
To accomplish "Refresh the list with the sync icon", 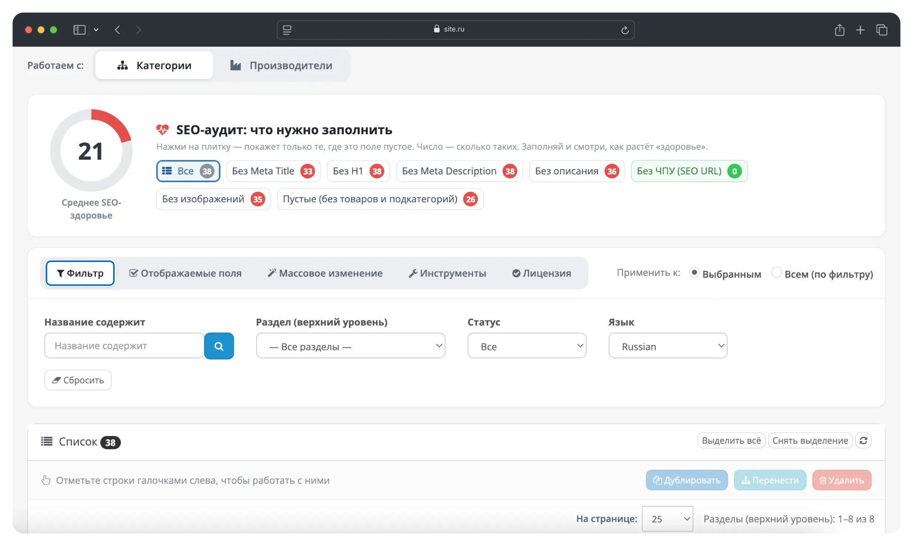I will (863, 441).
